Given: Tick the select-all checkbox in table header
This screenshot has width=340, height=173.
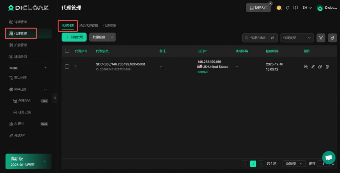Looking at the screenshot, I should [x=67, y=51].
